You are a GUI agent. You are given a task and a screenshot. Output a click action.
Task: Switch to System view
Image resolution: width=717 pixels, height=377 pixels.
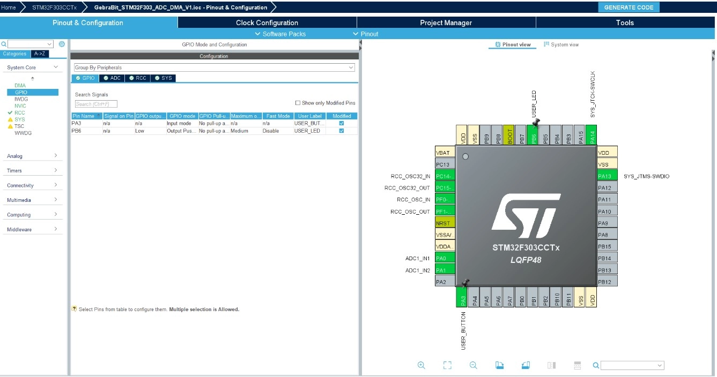pyautogui.click(x=561, y=44)
